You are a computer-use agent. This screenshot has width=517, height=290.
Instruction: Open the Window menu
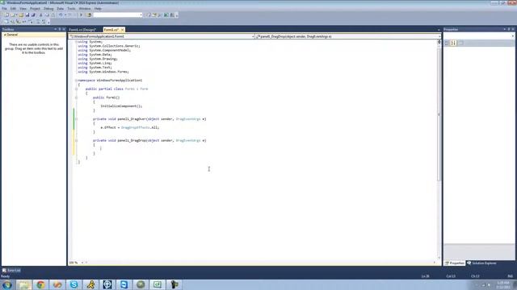(x=85, y=9)
